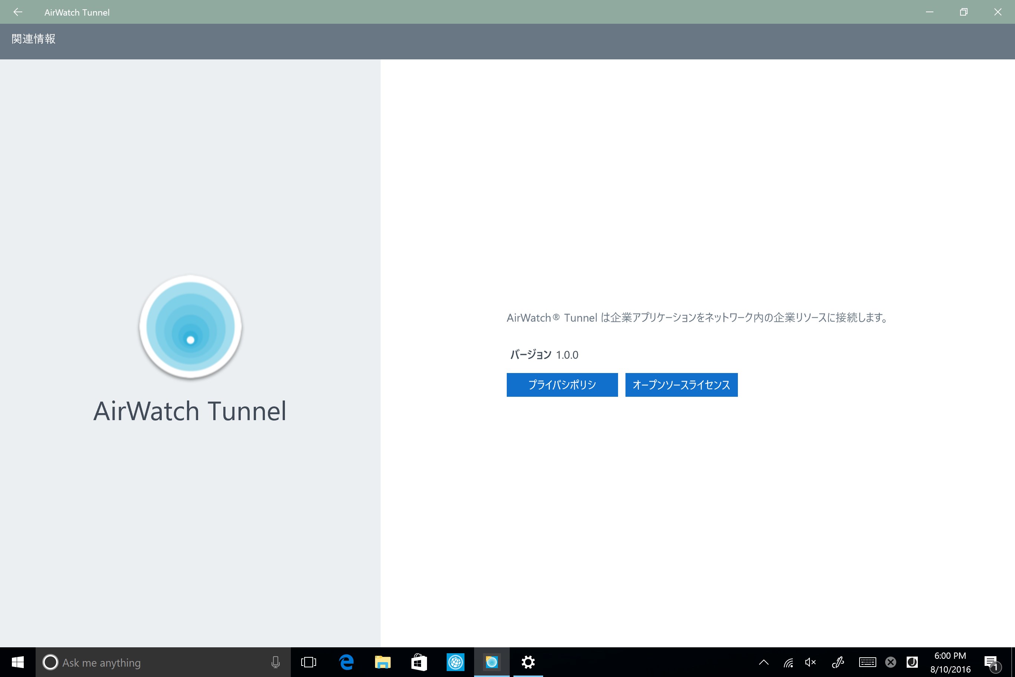Click the back arrow in title bar
The width and height of the screenshot is (1015, 677).
(18, 12)
